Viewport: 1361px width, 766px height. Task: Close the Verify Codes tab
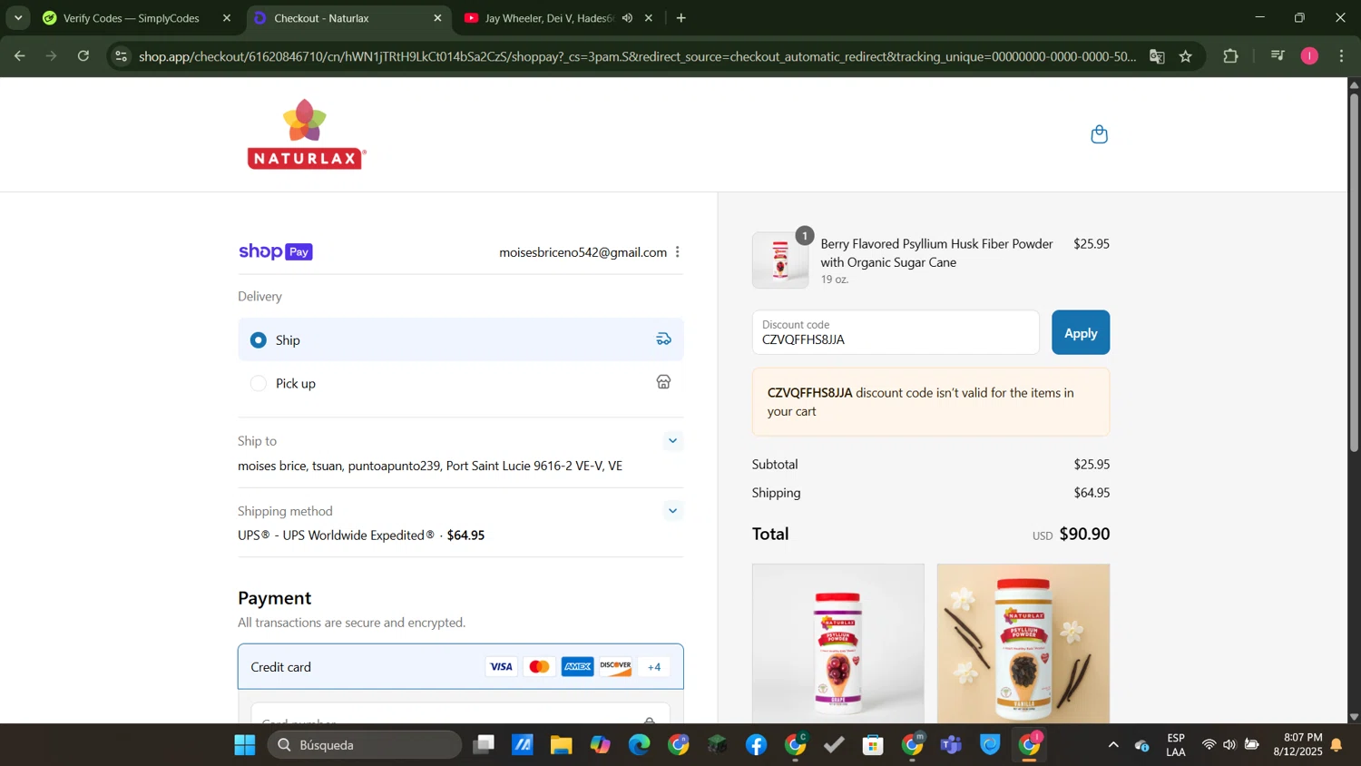tap(227, 18)
